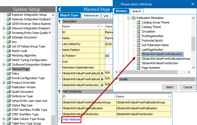Image resolution: width=197 pixels, height=125 pixels.
Task: Click the Planned Page tree icon
Action: click(9, 69)
